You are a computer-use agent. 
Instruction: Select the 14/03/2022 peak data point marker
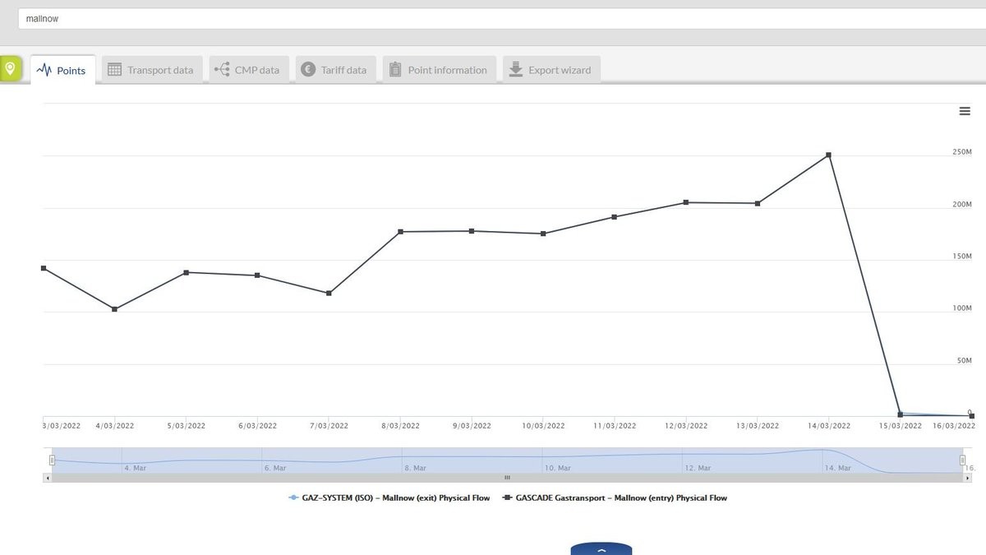(x=828, y=155)
